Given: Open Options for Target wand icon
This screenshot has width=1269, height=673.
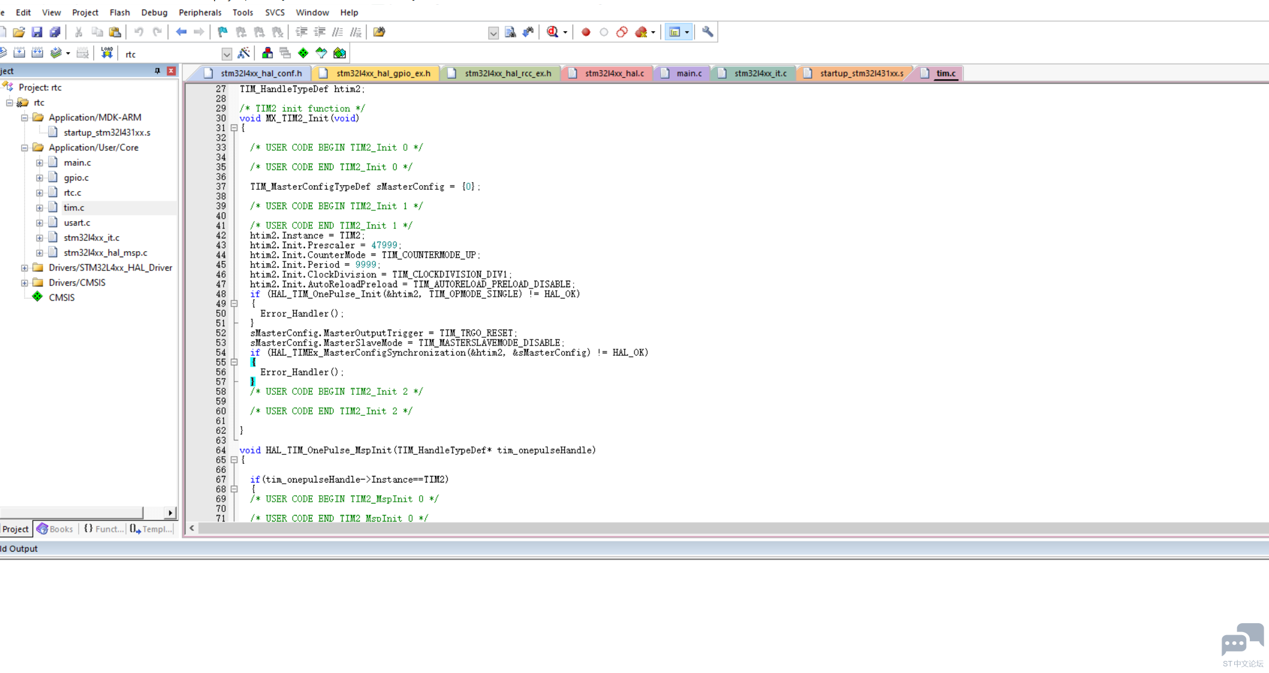Looking at the screenshot, I should [x=243, y=53].
